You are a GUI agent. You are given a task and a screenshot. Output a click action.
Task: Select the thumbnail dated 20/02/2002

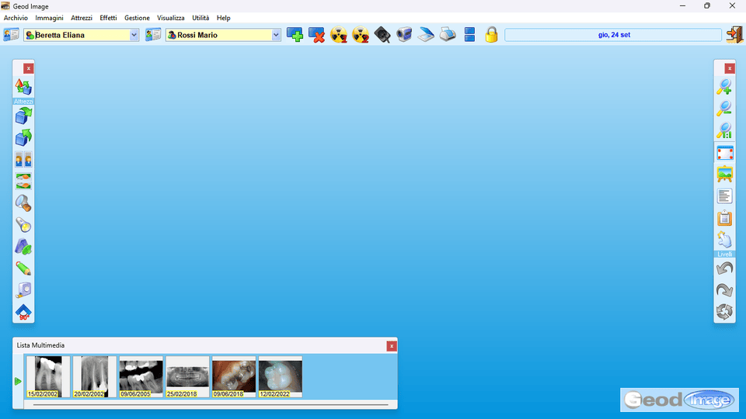[x=94, y=377]
